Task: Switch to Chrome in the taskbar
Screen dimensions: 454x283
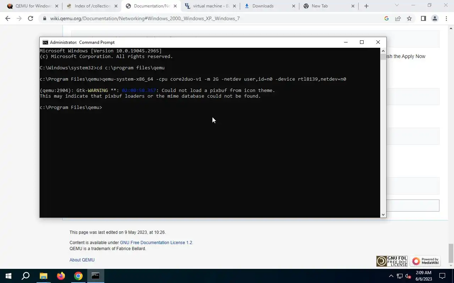Action: pos(78,276)
